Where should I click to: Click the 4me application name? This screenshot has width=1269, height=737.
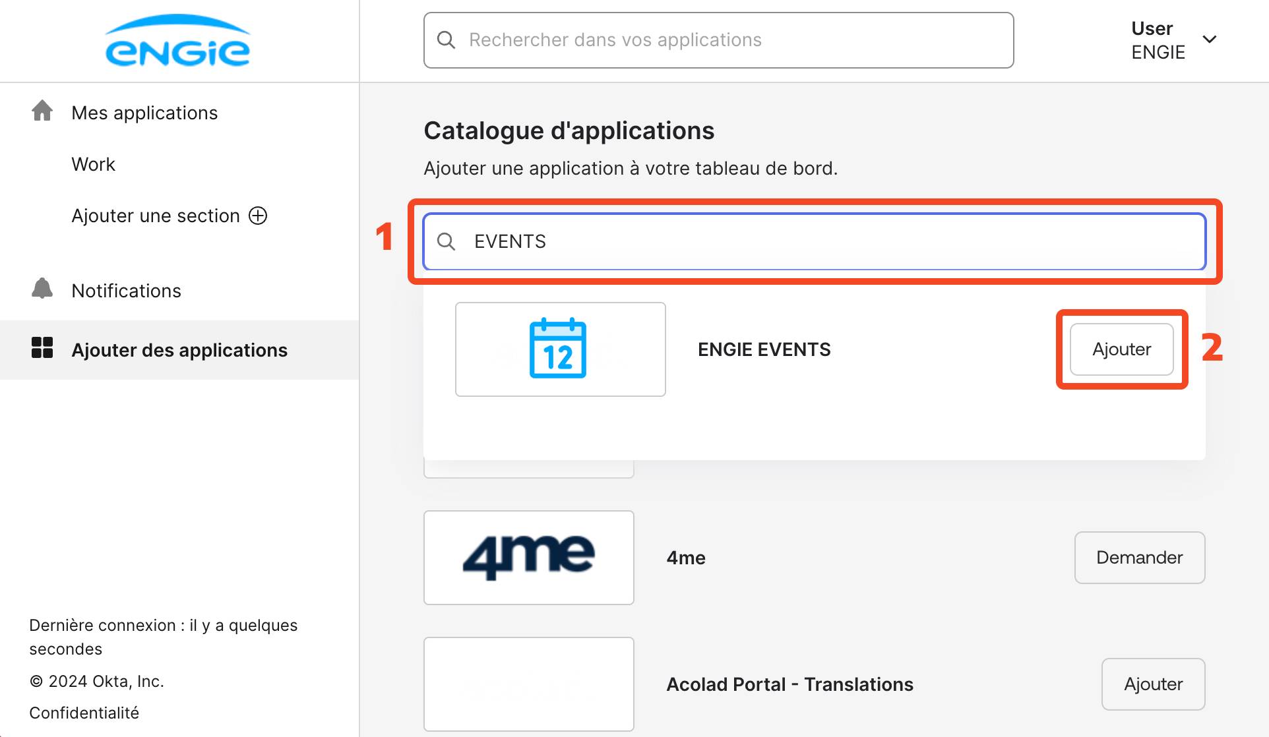(686, 558)
